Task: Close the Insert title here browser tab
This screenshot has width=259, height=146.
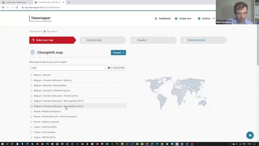Action: click(x=64, y=2)
